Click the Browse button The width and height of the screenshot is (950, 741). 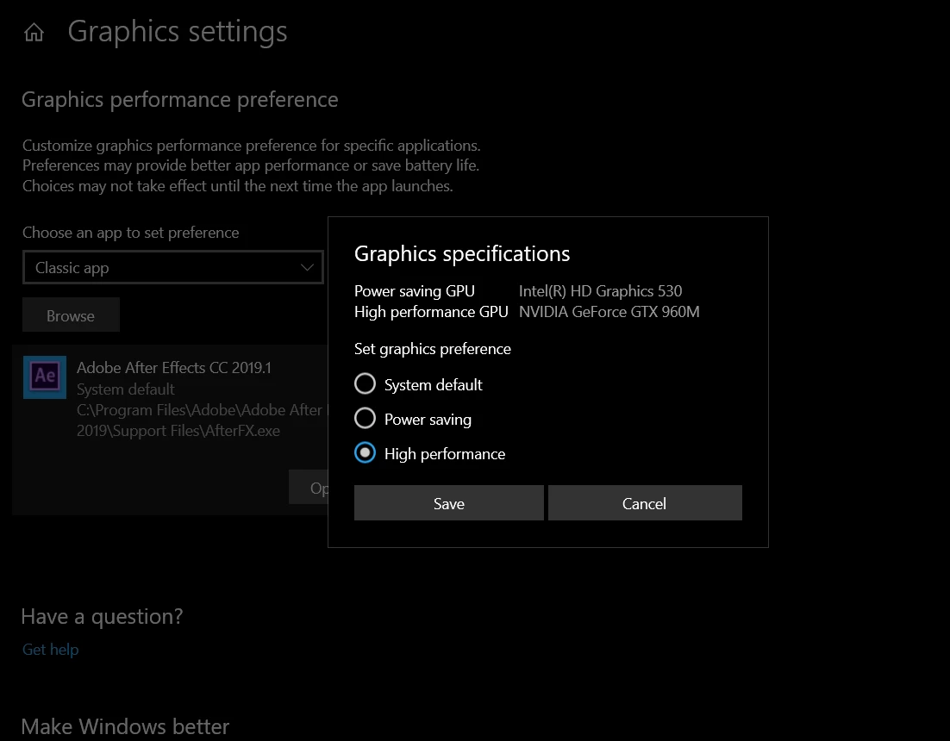(71, 314)
